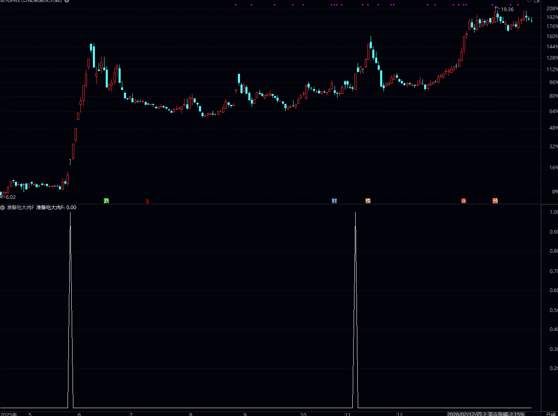Click a magenta signal dot above the candlesticks
Screen dimensions: 558x416
point(235,5)
